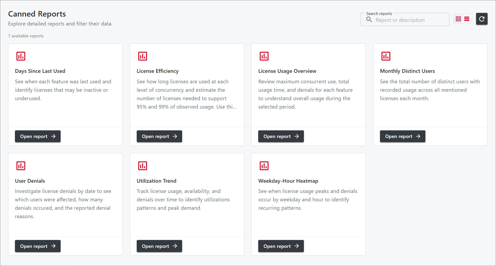Refresh the reports list
This screenshot has width=496, height=266.
(482, 19)
